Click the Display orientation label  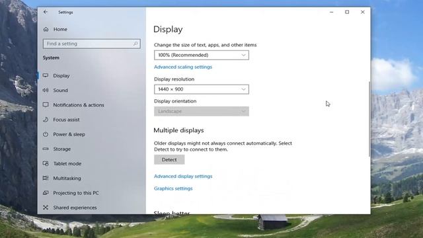tap(175, 101)
